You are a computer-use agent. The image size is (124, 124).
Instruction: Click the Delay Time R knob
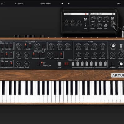pos(100,19)
